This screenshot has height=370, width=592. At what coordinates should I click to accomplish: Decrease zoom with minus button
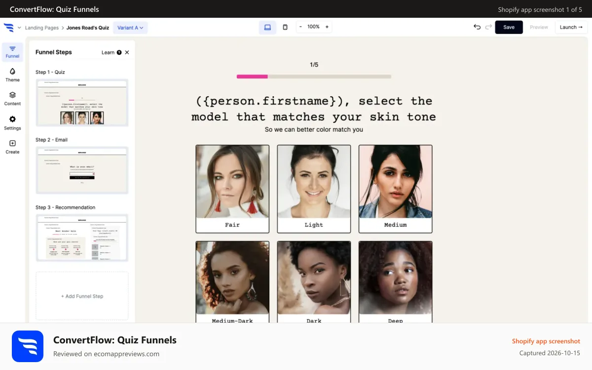(300, 27)
